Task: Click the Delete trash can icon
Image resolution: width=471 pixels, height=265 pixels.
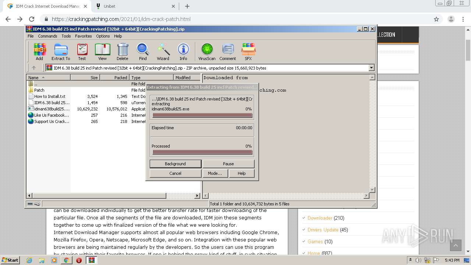Action: coord(123,52)
